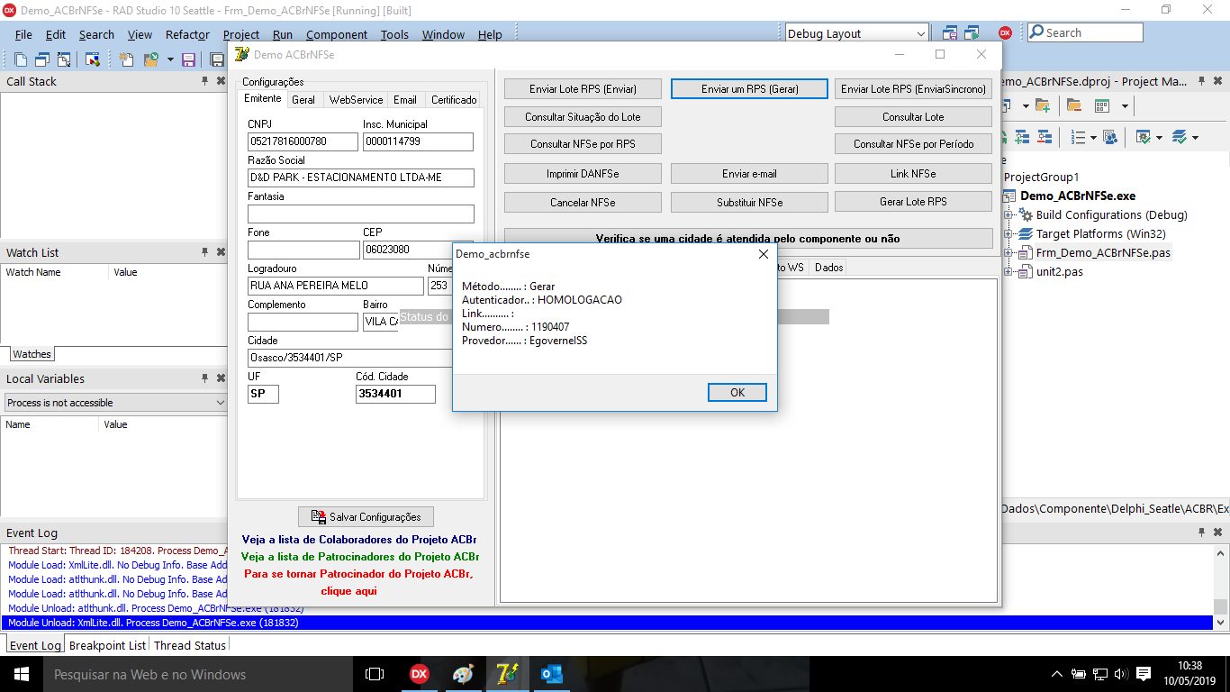Click OK in the Demo_acbrnfse dialog
Image resolution: width=1230 pixels, height=692 pixels.
737,392
